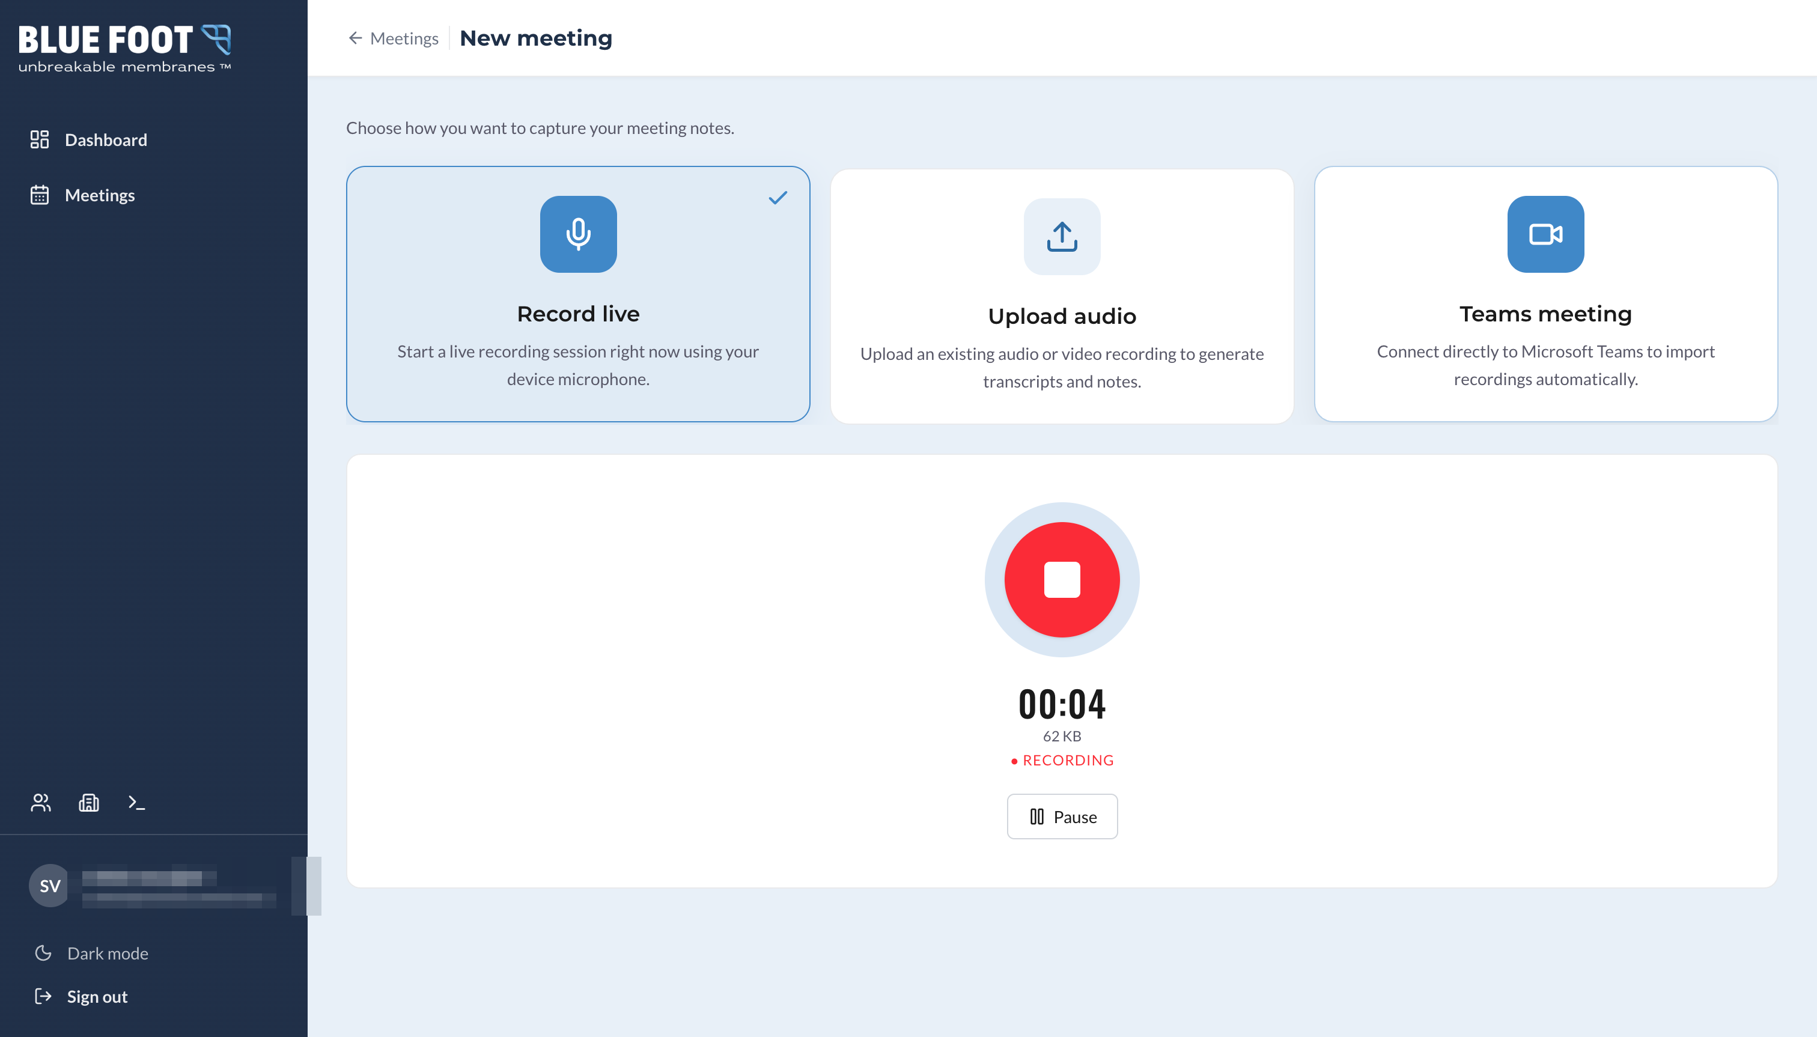Screen dimensions: 1817x1037
Task: Open the organization building icon
Action: pyautogui.click(x=89, y=803)
